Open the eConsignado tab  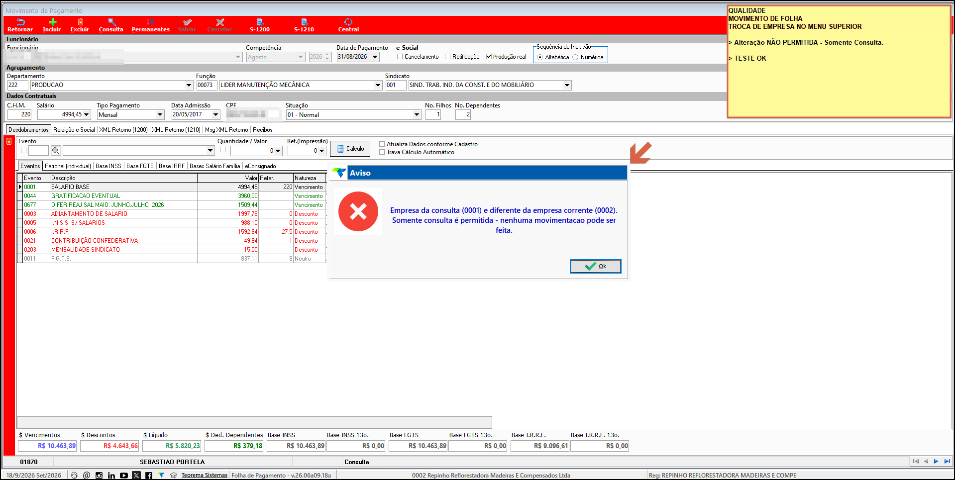click(260, 166)
